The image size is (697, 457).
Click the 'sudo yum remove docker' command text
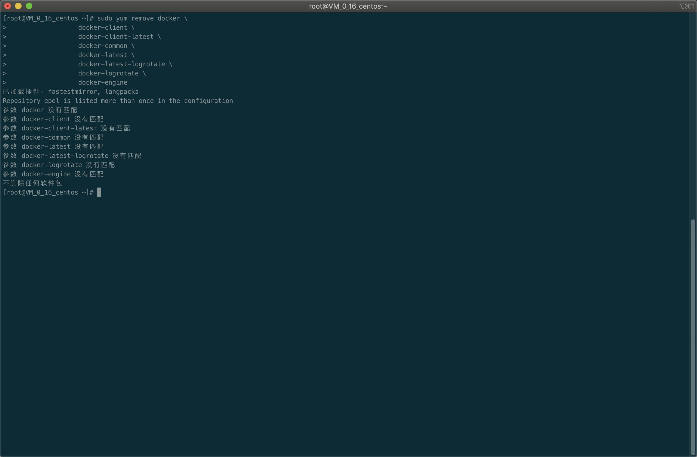coord(139,18)
